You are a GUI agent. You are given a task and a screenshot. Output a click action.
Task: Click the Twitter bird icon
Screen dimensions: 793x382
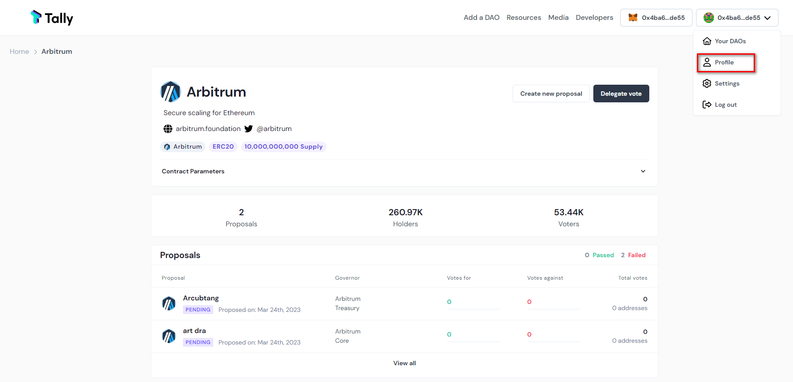coord(249,129)
